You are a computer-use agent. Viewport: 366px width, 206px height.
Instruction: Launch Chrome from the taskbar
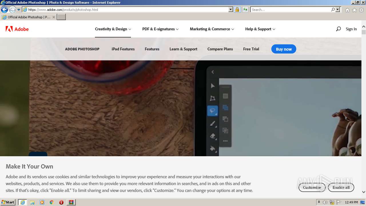51,202
